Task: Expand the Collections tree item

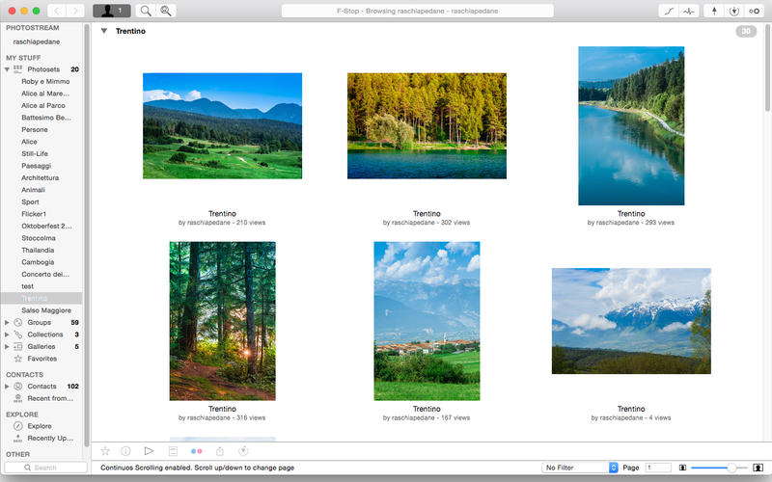Action: tap(8, 335)
